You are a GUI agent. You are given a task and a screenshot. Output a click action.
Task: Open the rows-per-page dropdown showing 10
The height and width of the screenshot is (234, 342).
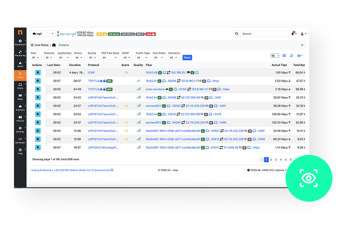pos(274,56)
